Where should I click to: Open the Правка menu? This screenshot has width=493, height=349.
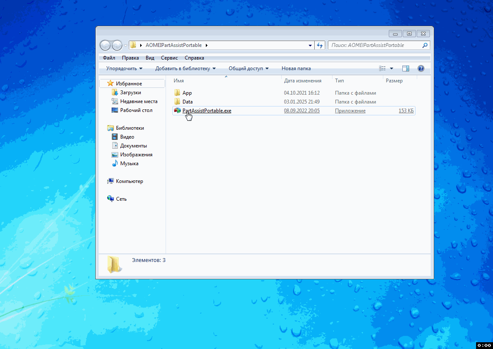130,58
